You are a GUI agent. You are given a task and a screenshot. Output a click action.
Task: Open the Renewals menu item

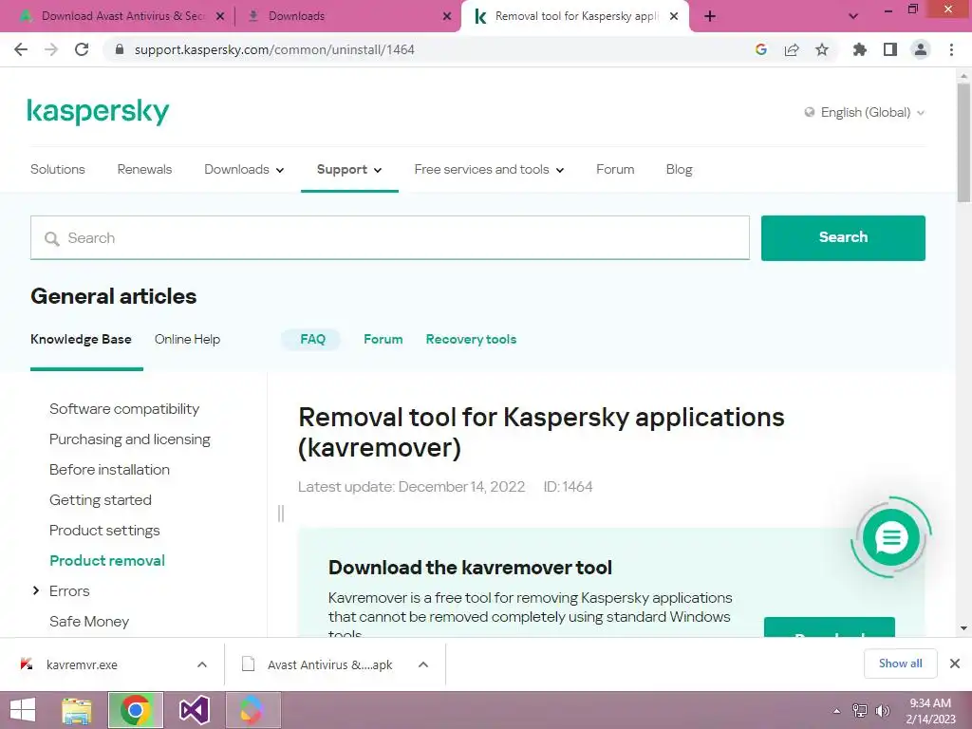[x=144, y=169]
